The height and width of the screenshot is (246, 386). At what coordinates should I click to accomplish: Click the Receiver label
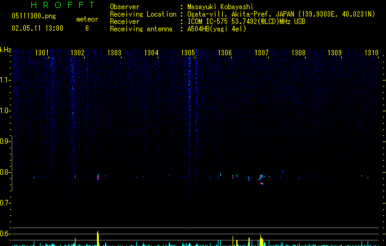pos(125,22)
